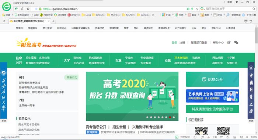Open the 360搜索 bookmark
The height and width of the screenshot is (140, 258).
60,15
